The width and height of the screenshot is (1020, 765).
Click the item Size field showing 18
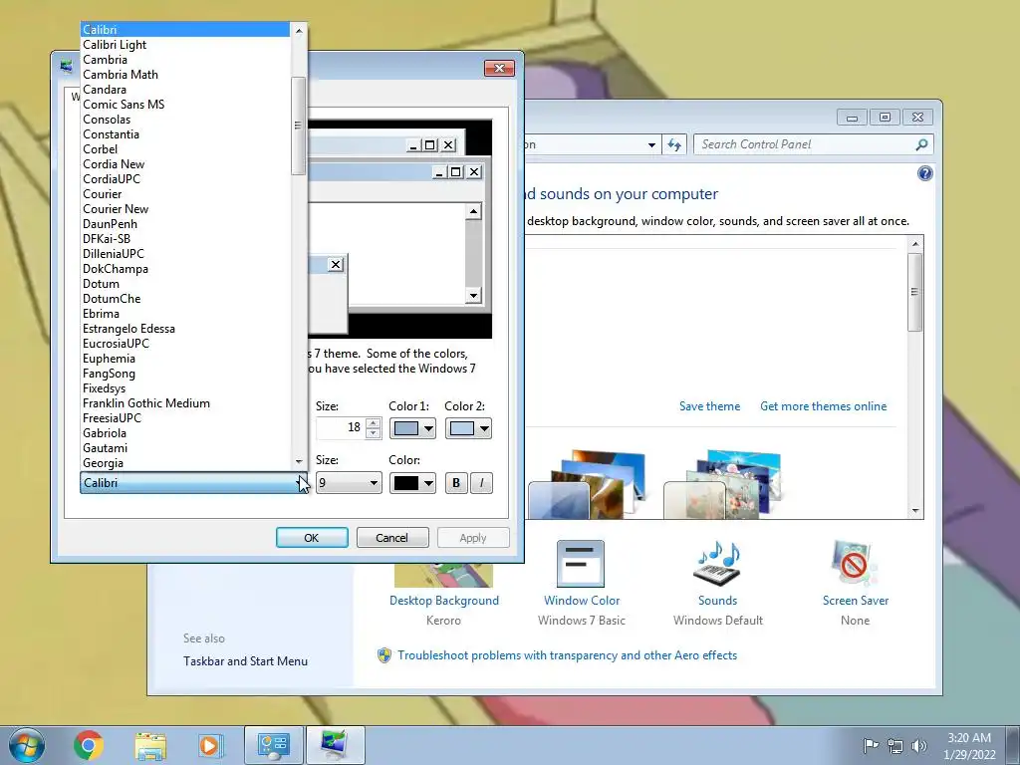(x=341, y=427)
